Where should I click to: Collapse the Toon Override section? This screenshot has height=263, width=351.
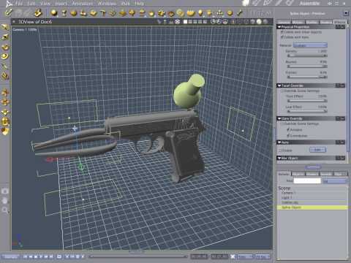click(x=279, y=85)
